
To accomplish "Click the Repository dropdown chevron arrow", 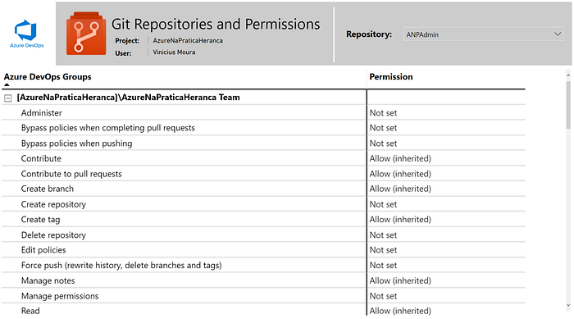I will (558, 34).
